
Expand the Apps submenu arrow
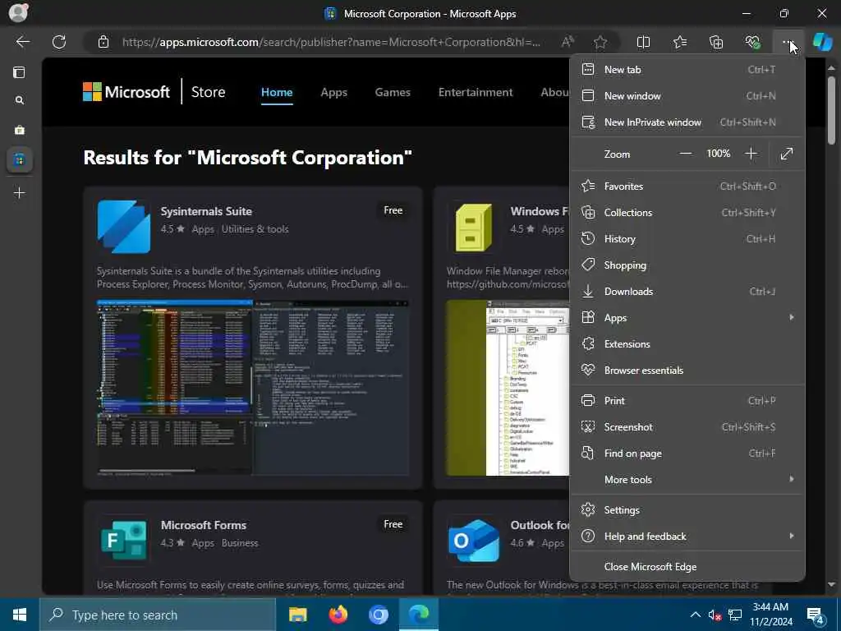[791, 318]
